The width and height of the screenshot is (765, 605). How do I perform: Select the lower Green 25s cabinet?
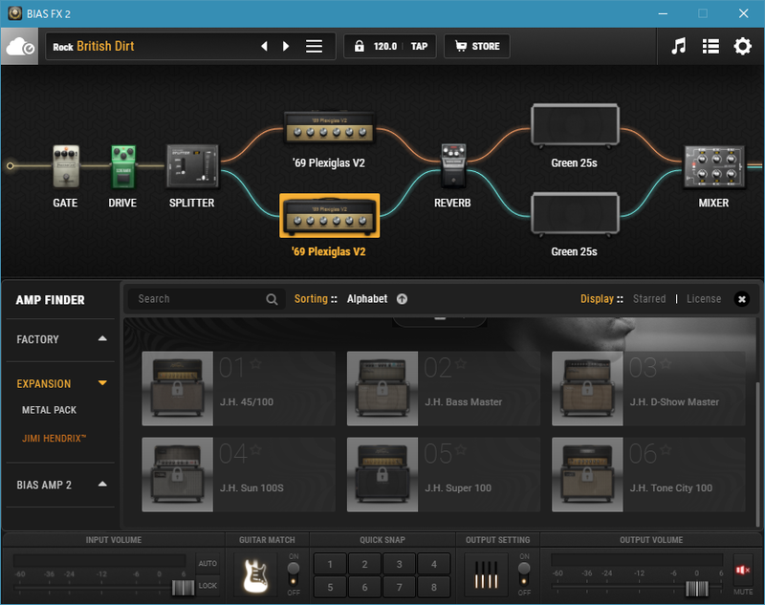(x=575, y=213)
